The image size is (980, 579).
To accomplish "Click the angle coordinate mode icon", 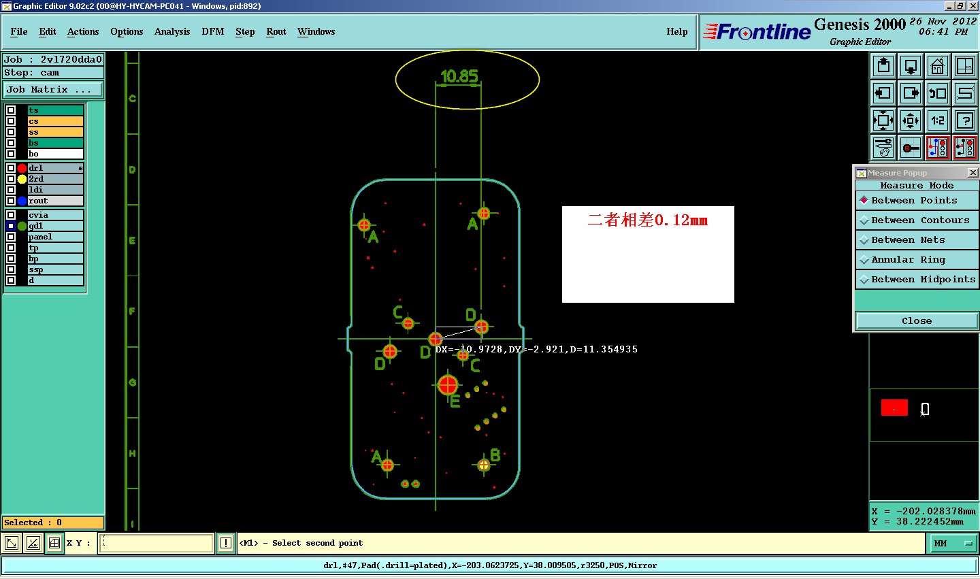I will (x=33, y=543).
